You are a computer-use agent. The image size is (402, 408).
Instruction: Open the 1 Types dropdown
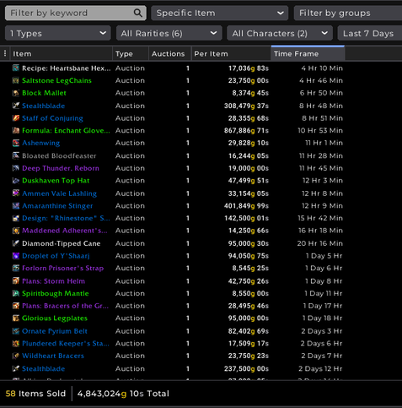(x=58, y=34)
